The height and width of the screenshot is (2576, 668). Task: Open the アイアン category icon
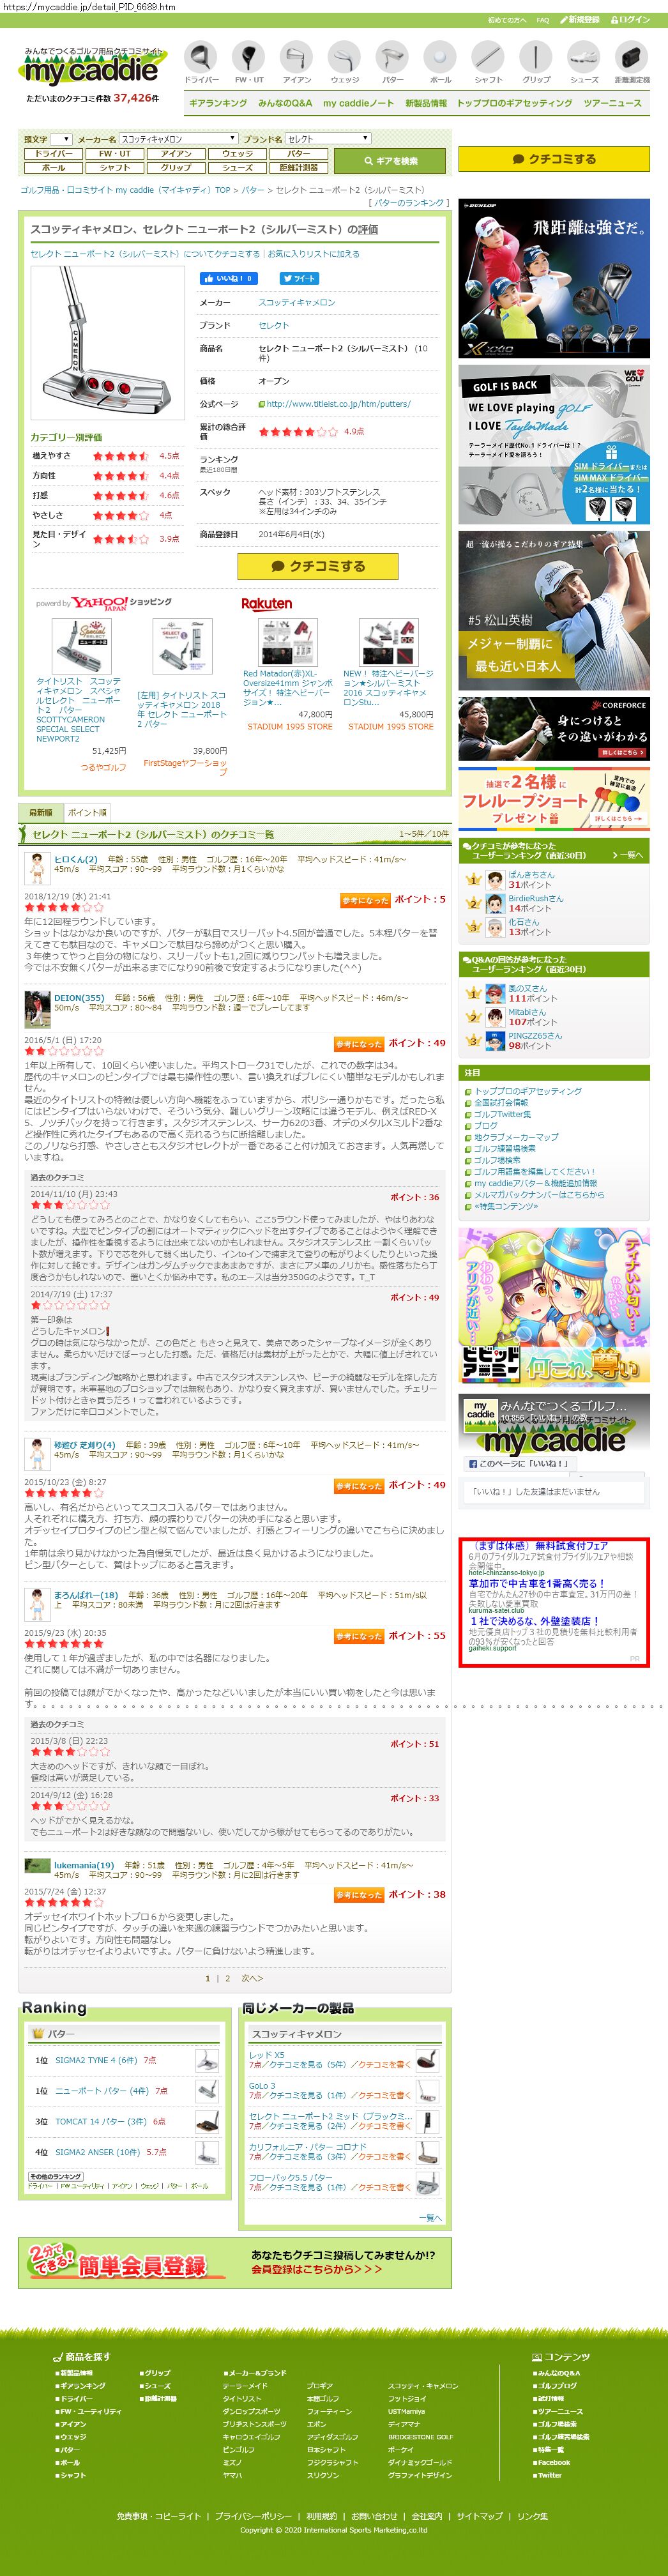(x=297, y=62)
